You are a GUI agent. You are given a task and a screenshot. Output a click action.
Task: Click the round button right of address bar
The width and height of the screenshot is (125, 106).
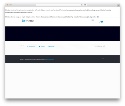click(x=85, y=5)
